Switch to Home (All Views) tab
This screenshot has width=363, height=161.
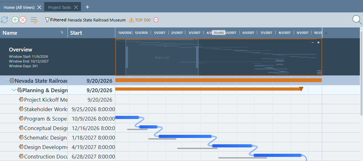[19, 7]
